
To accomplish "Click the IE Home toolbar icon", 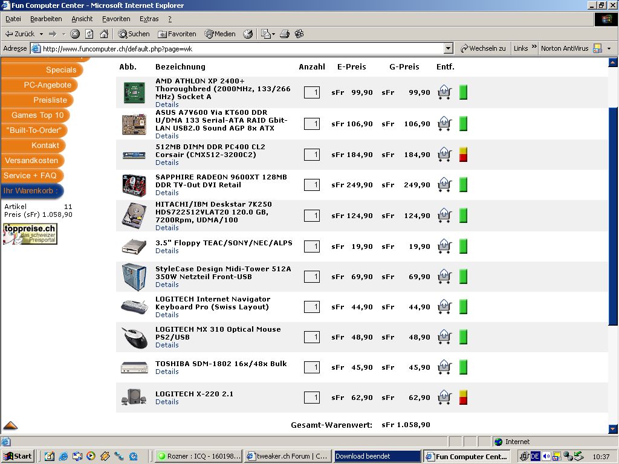I will tap(104, 34).
